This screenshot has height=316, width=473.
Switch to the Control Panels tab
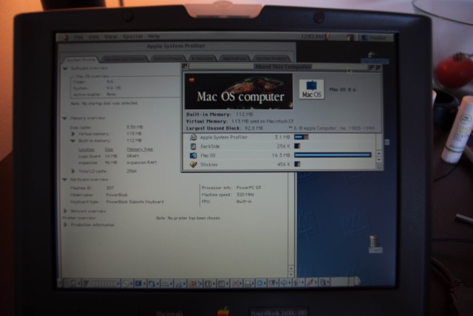169,58
